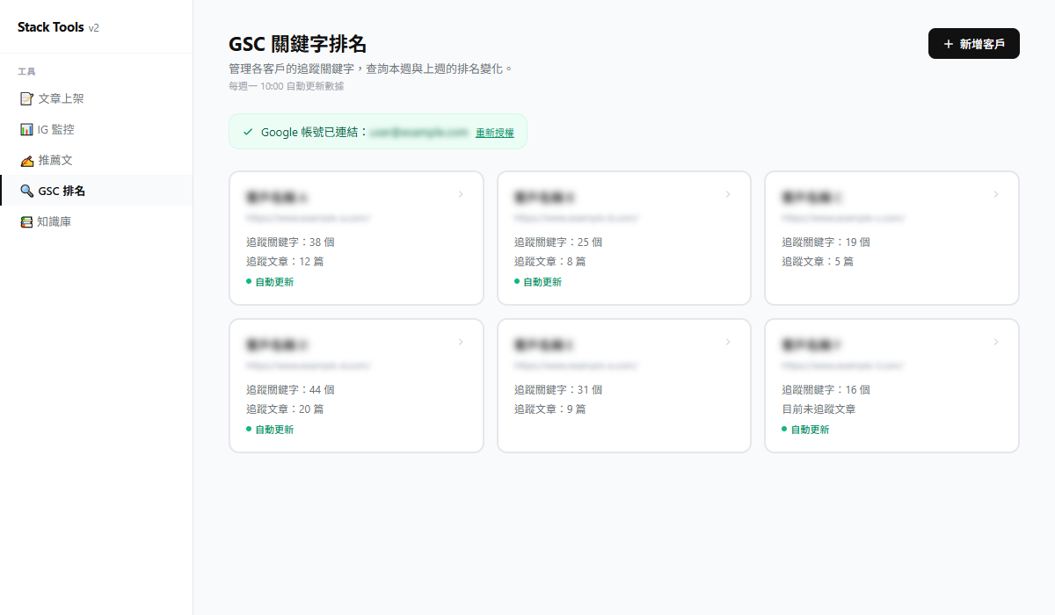Click the Stack Tools logo text
Screen dimensions: 1055x615
tap(51, 27)
